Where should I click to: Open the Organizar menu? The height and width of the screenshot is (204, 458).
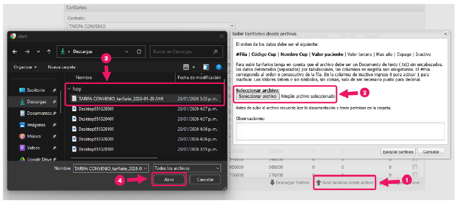point(25,67)
